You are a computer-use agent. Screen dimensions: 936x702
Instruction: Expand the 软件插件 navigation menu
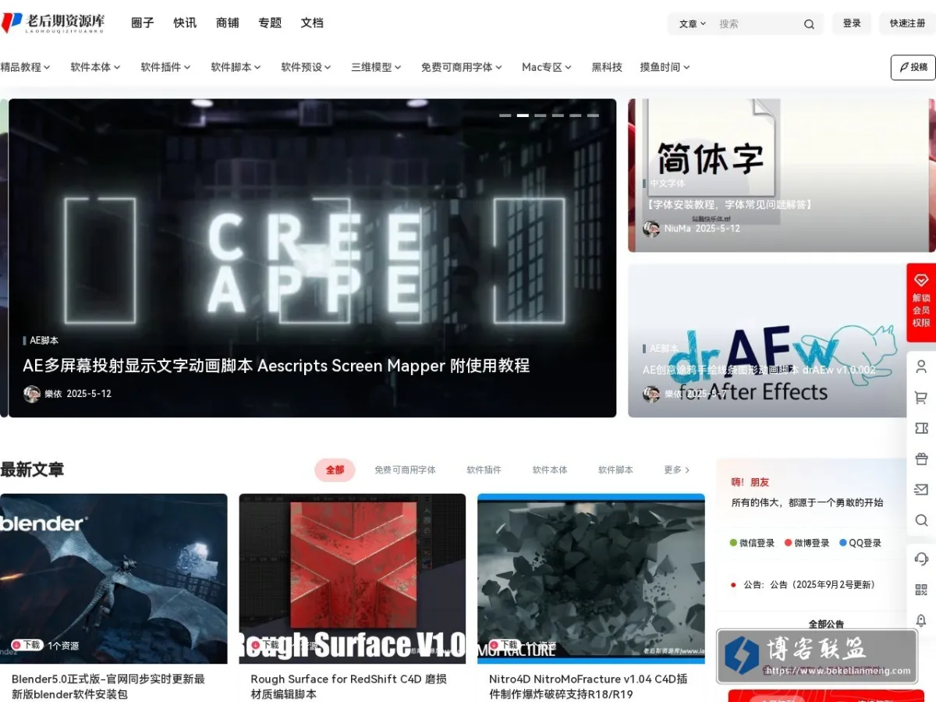click(165, 67)
